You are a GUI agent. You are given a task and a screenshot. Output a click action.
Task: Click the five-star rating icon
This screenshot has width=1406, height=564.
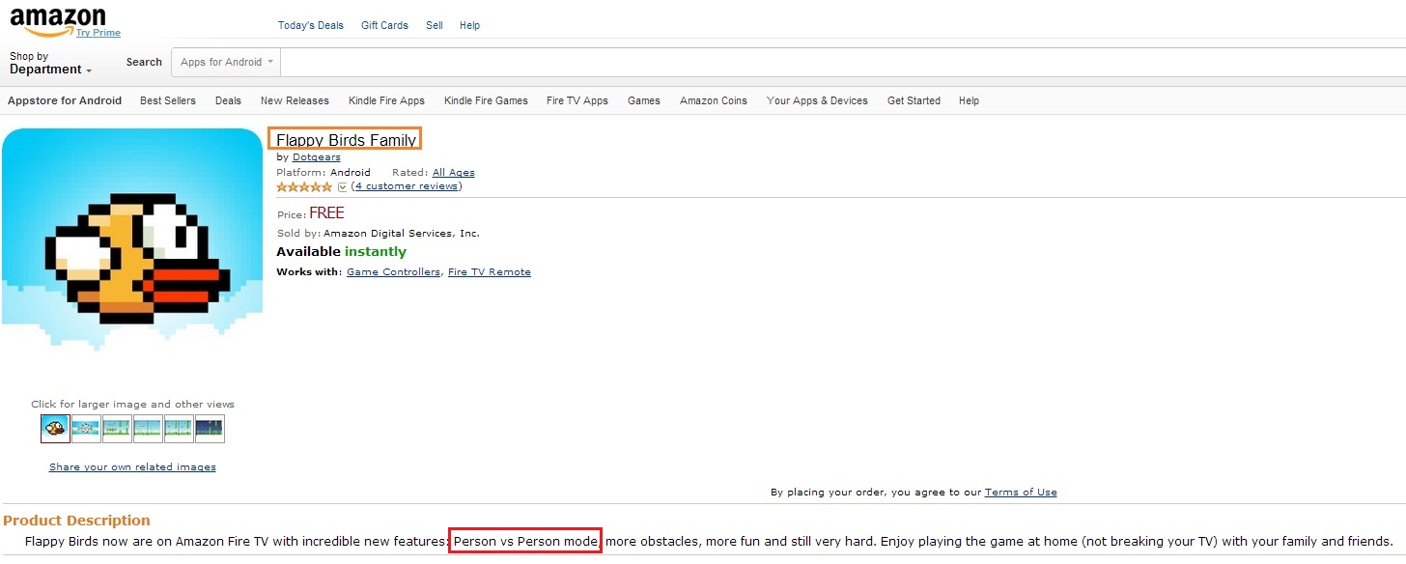click(x=304, y=186)
